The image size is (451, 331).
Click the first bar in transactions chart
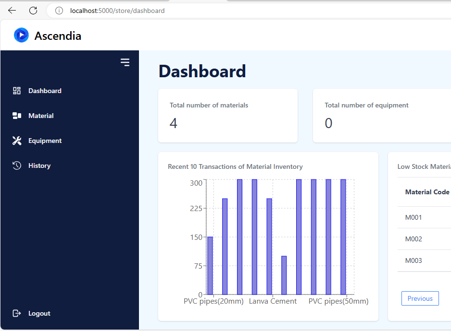(210, 265)
